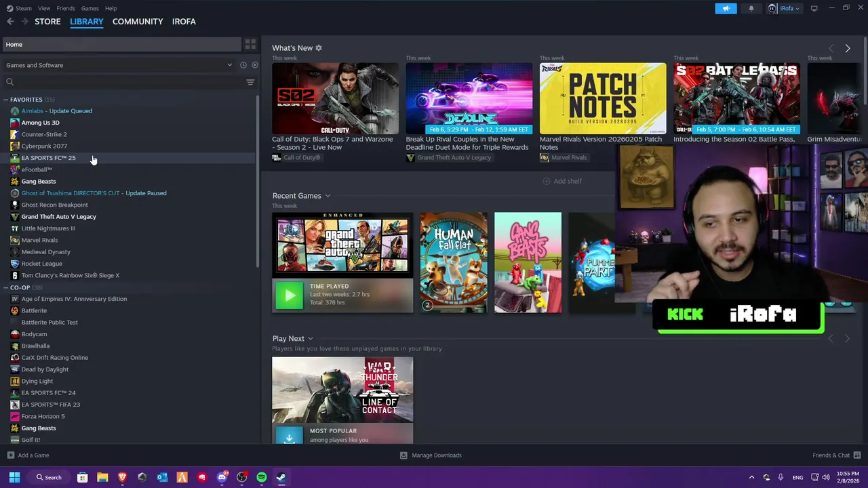Viewport: 868px width, 488px height.
Task: Open Marvel Rivals Patch Notes thumbnail
Action: pyautogui.click(x=603, y=99)
